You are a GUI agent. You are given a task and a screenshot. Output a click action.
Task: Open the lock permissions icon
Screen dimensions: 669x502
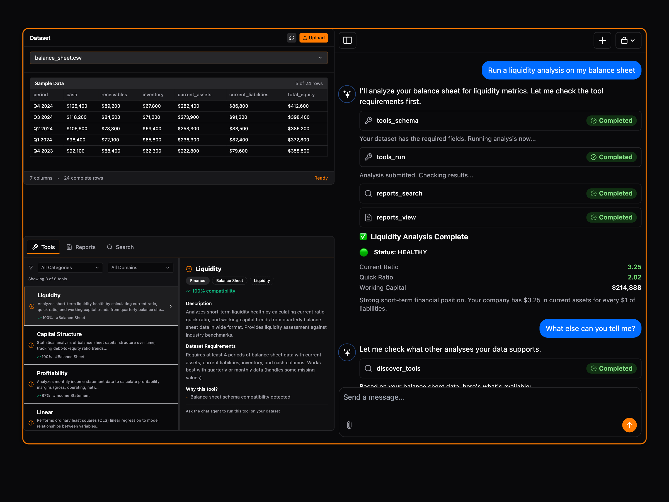pyautogui.click(x=628, y=40)
